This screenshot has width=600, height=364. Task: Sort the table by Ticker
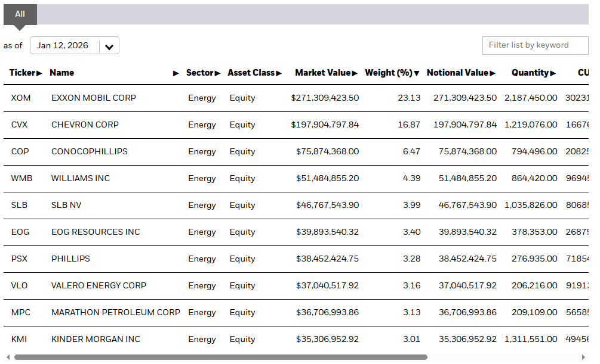[x=39, y=73]
